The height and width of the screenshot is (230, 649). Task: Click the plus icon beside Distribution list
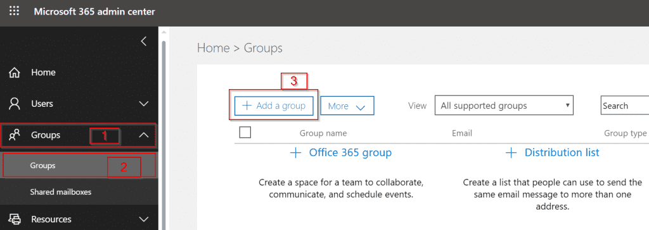point(511,153)
